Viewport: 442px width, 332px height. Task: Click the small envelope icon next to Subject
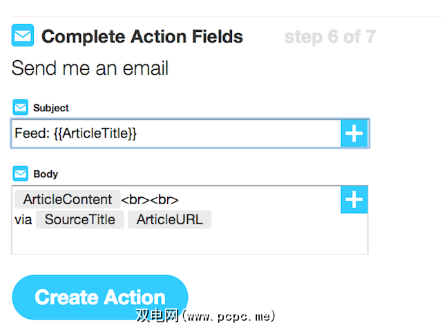point(20,108)
